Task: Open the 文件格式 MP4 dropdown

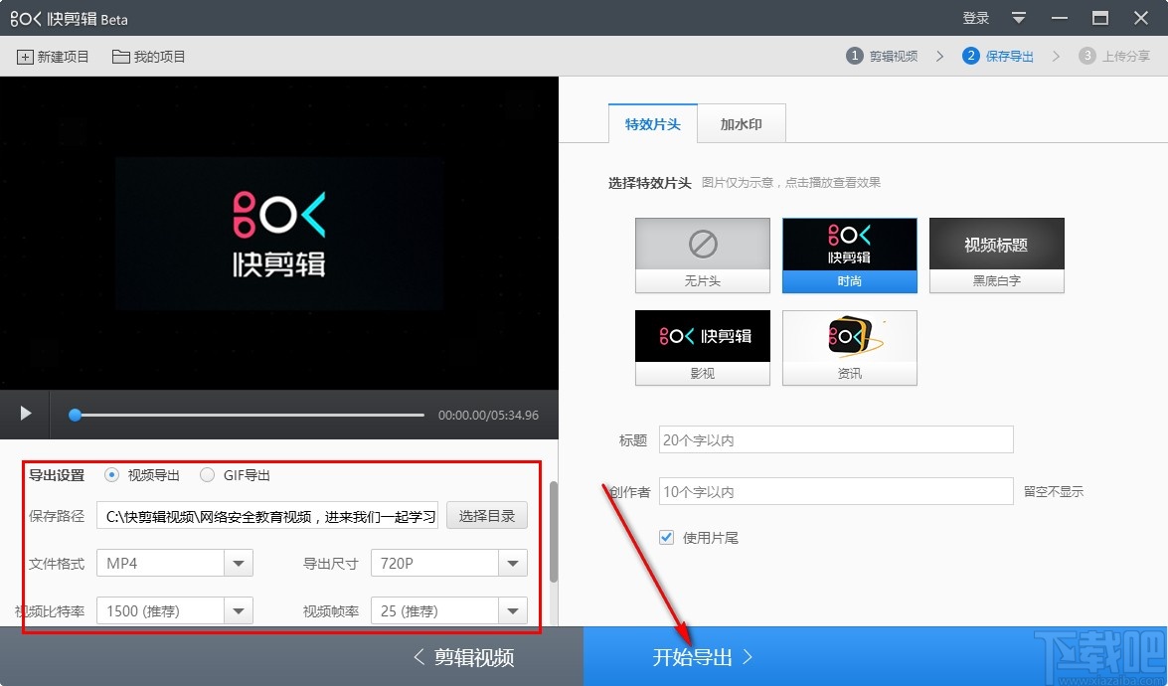Action: coord(174,563)
